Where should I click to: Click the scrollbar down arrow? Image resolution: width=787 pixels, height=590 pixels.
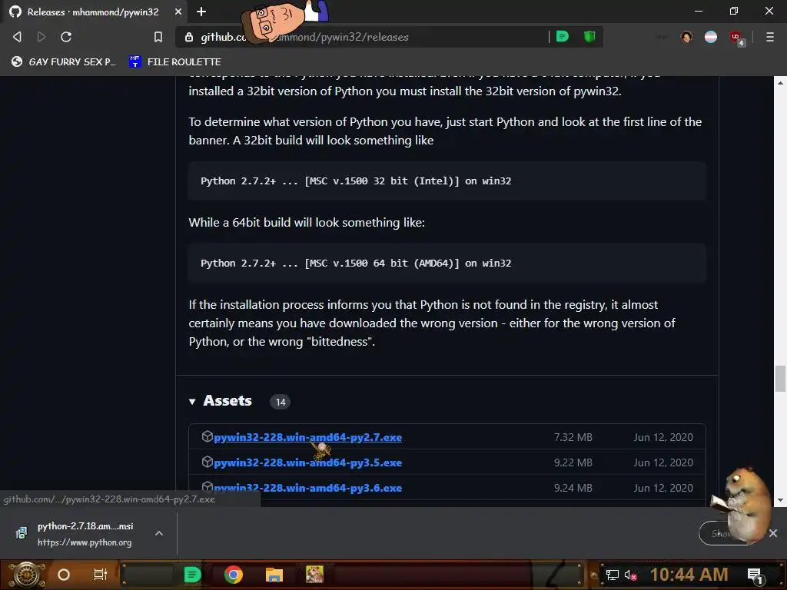pos(780,499)
